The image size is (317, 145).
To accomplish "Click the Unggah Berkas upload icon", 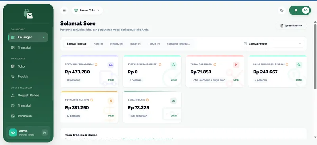I will (13, 95).
